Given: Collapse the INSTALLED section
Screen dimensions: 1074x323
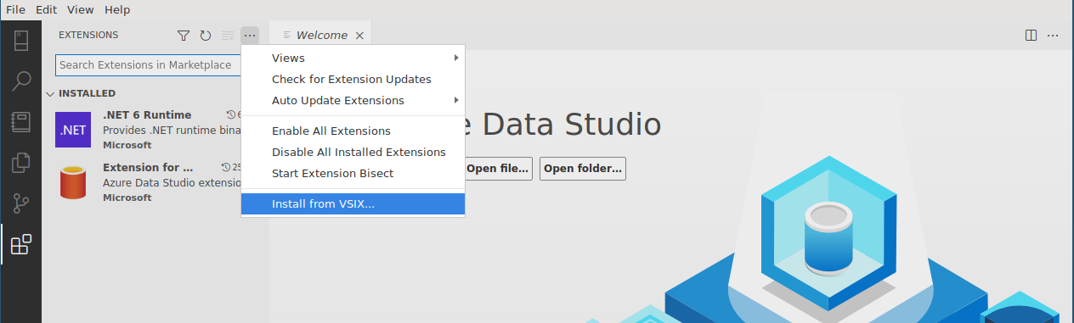Looking at the screenshot, I should tap(50, 93).
